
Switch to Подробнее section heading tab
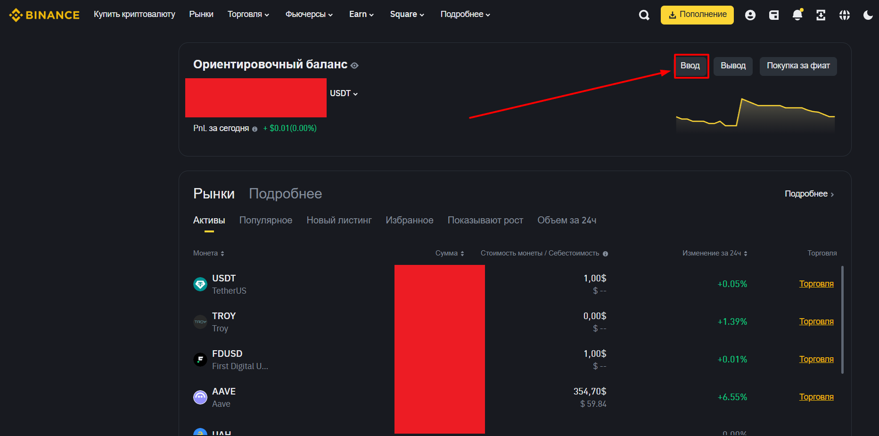[286, 194]
